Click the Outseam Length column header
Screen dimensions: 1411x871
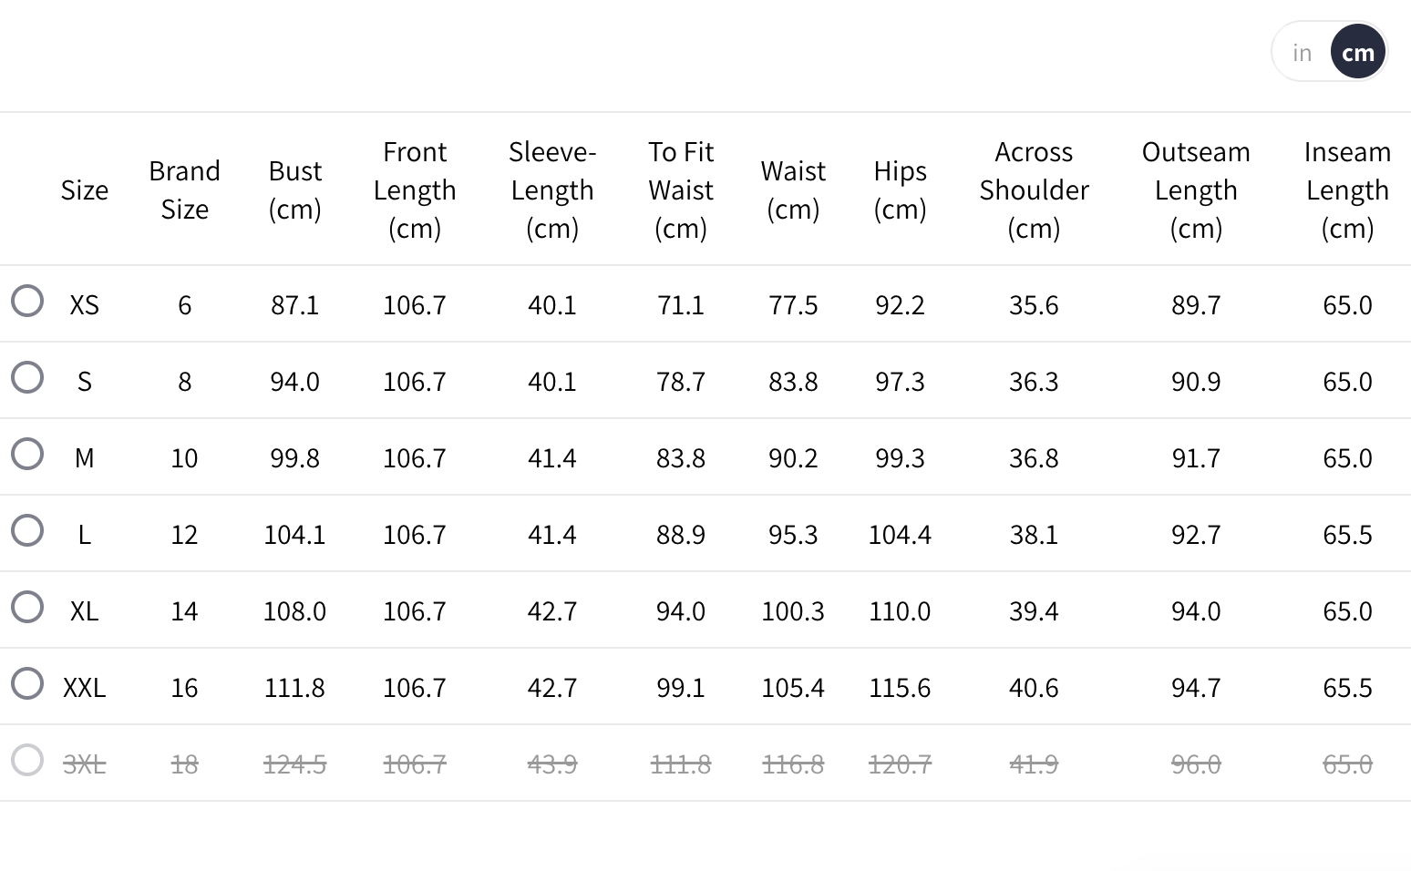1196,190
